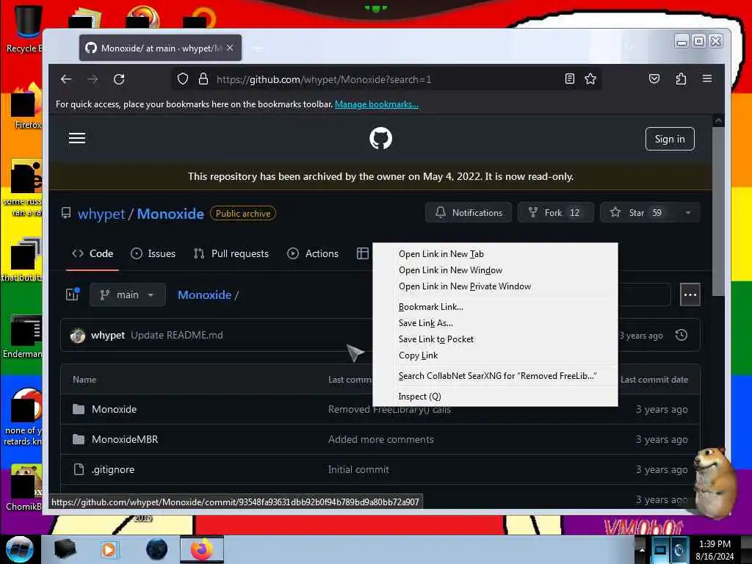
Task: Click the page vertical scrollbar thumb
Action: (717, 211)
